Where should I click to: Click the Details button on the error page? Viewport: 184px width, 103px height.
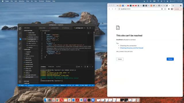[120, 59]
